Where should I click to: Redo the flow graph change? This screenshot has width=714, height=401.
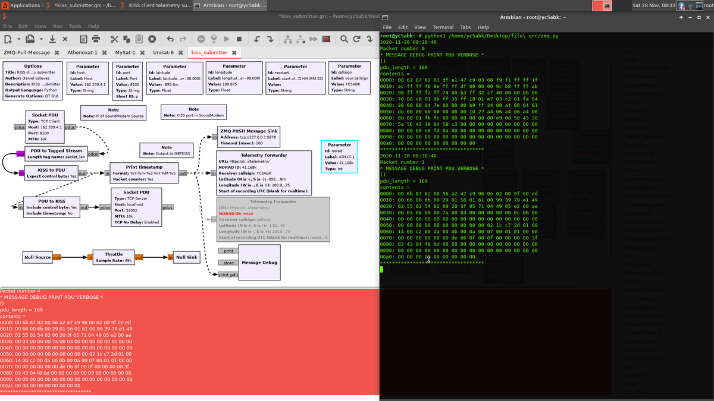[183, 39]
